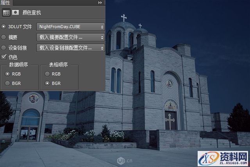The width and height of the screenshot is (250, 167).
Task: Open the 载入设备链接配置文件 dropdown
Action: 71,48
